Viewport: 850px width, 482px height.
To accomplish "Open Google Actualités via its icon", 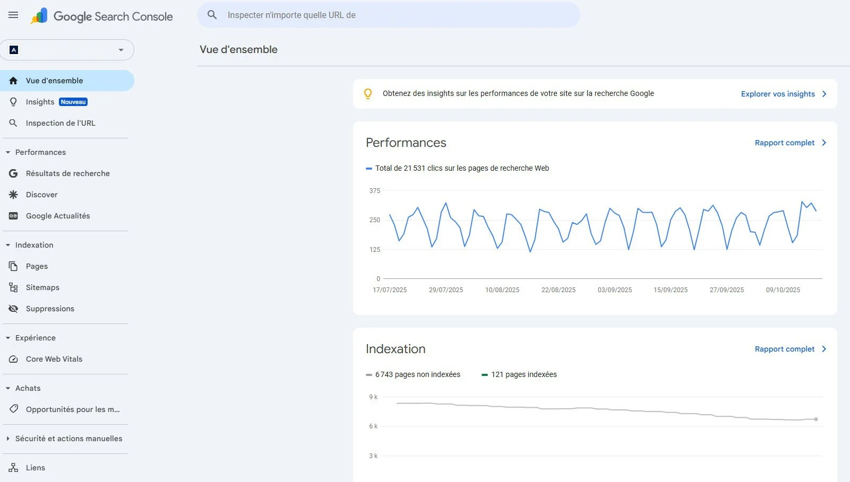I will click(13, 216).
